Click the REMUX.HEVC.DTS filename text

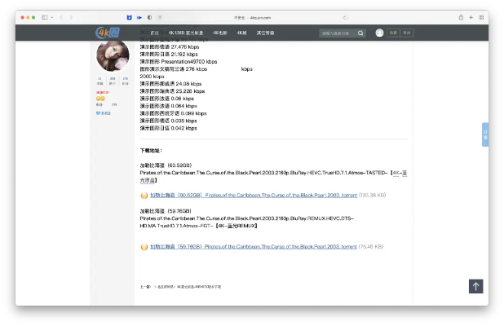coord(247,222)
